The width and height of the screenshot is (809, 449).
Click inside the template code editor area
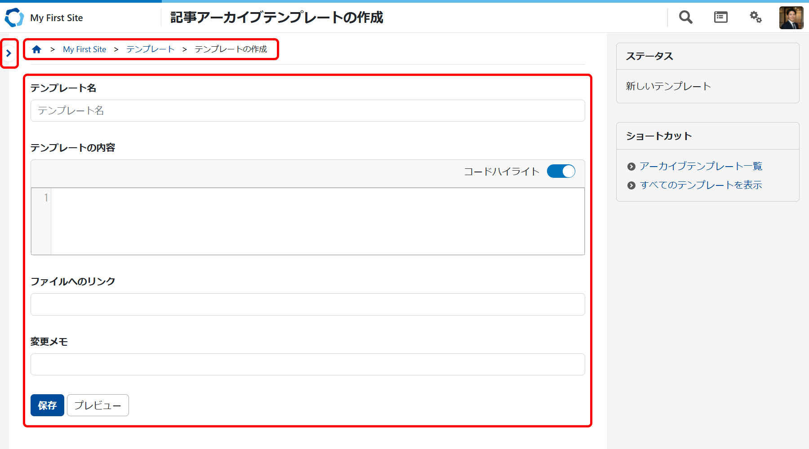point(317,221)
